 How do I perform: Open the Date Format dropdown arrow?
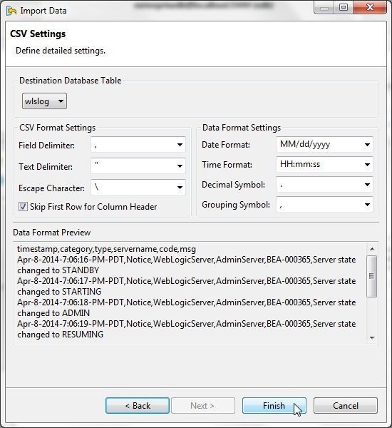click(367, 145)
